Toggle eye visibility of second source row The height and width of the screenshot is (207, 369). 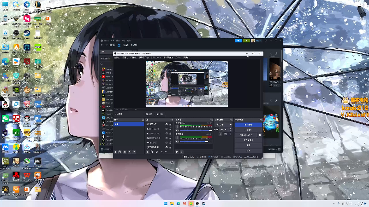coord(167,129)
